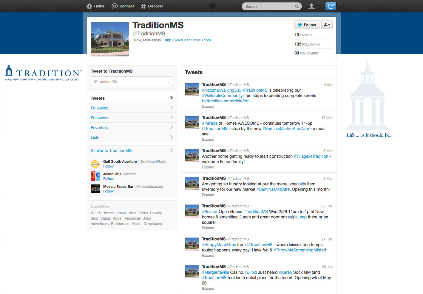
Task: Click the avatar on the 3 Mar tweet
Action: click(x=192, y=184)
